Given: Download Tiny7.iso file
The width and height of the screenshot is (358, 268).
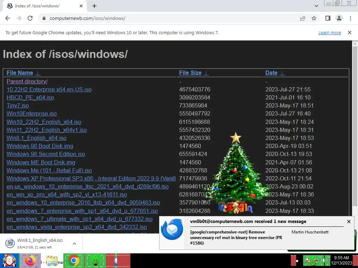Looking at the screenshot, I should click(17, 105).
